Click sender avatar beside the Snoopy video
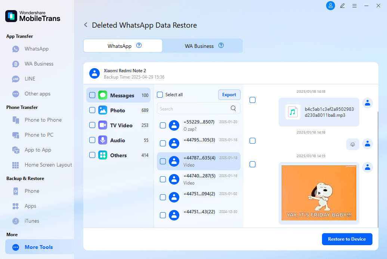Image resolution: width=387 pixels, height=259 pixels. pos(368,167)
